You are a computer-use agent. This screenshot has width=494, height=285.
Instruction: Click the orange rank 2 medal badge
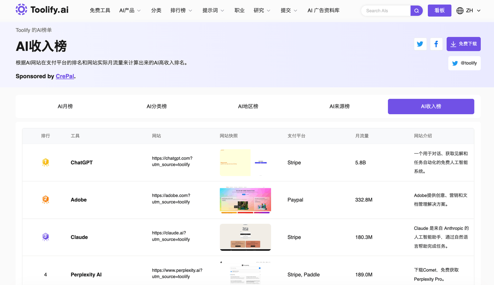click(x=46, y=200)
